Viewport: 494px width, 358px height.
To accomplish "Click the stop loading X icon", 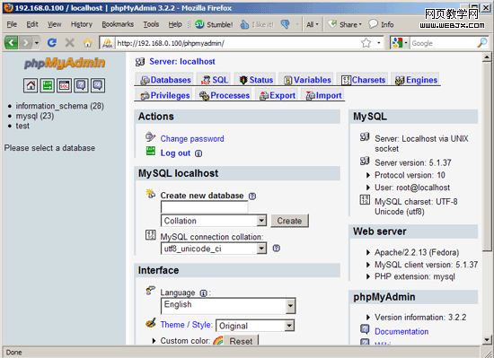I will pyautogui.click(x=70, y=42).
